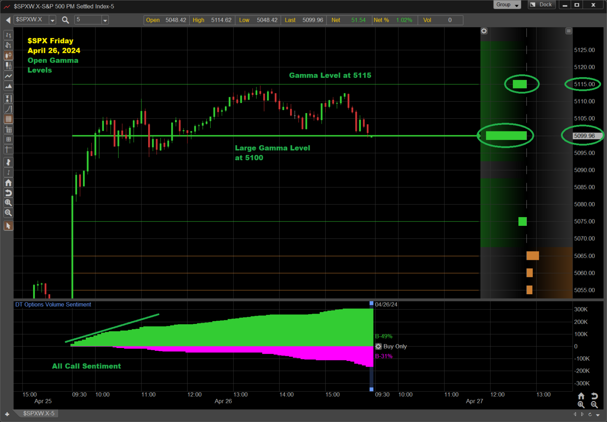Toggle the crosshair cursor tool
607x422 pixels.
coord(8,149)
